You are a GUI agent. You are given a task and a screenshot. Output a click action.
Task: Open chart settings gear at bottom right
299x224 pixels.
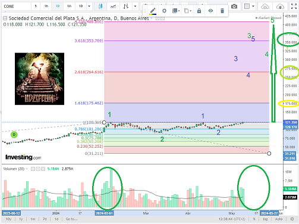tap(292, 219)
